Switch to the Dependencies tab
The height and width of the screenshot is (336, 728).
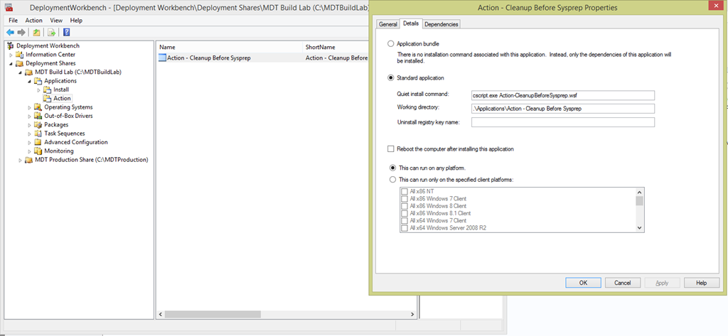coord(441,24)
